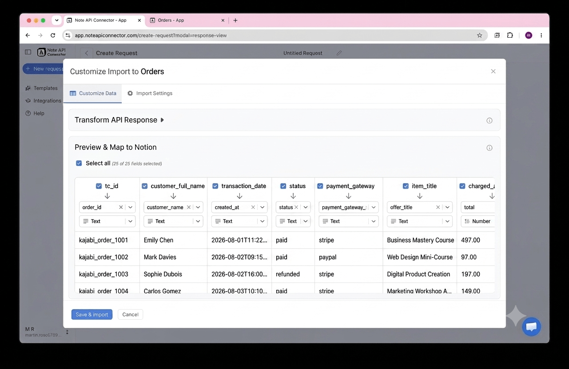Image resolution: width=569 pixels, height=369 pixels.
Task: Uncheck the payment_gateway checkbox
Action: pos(320,186)
